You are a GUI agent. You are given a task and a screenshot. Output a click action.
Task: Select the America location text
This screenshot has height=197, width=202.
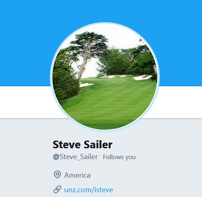[x=77, y=175]
